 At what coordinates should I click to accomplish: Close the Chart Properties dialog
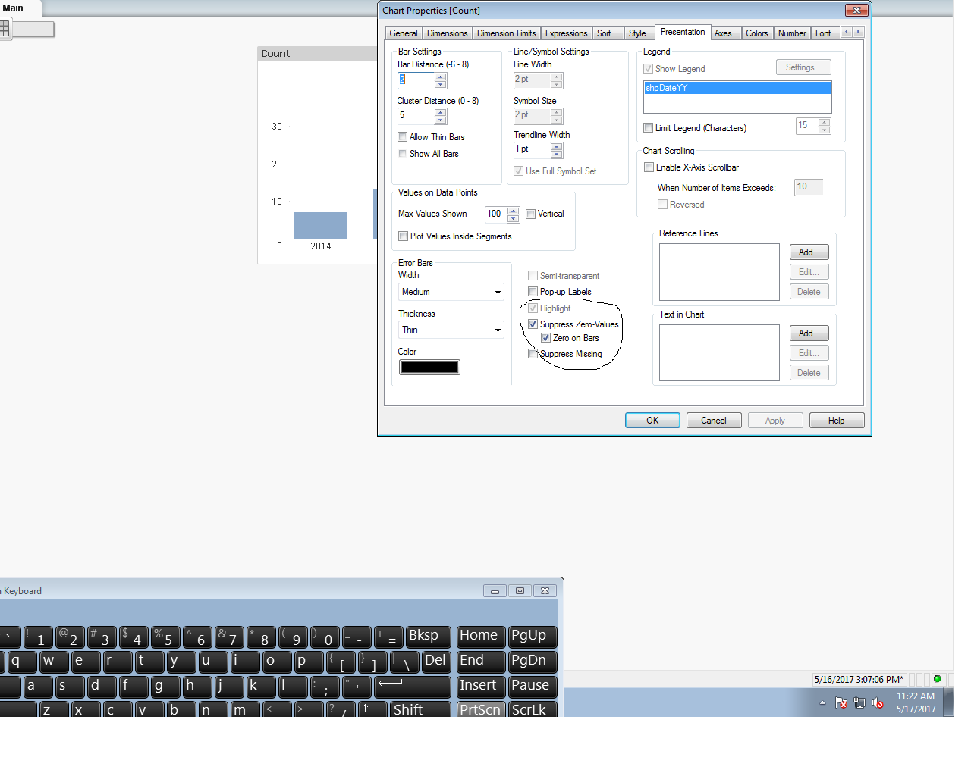(x=856, y=11)
